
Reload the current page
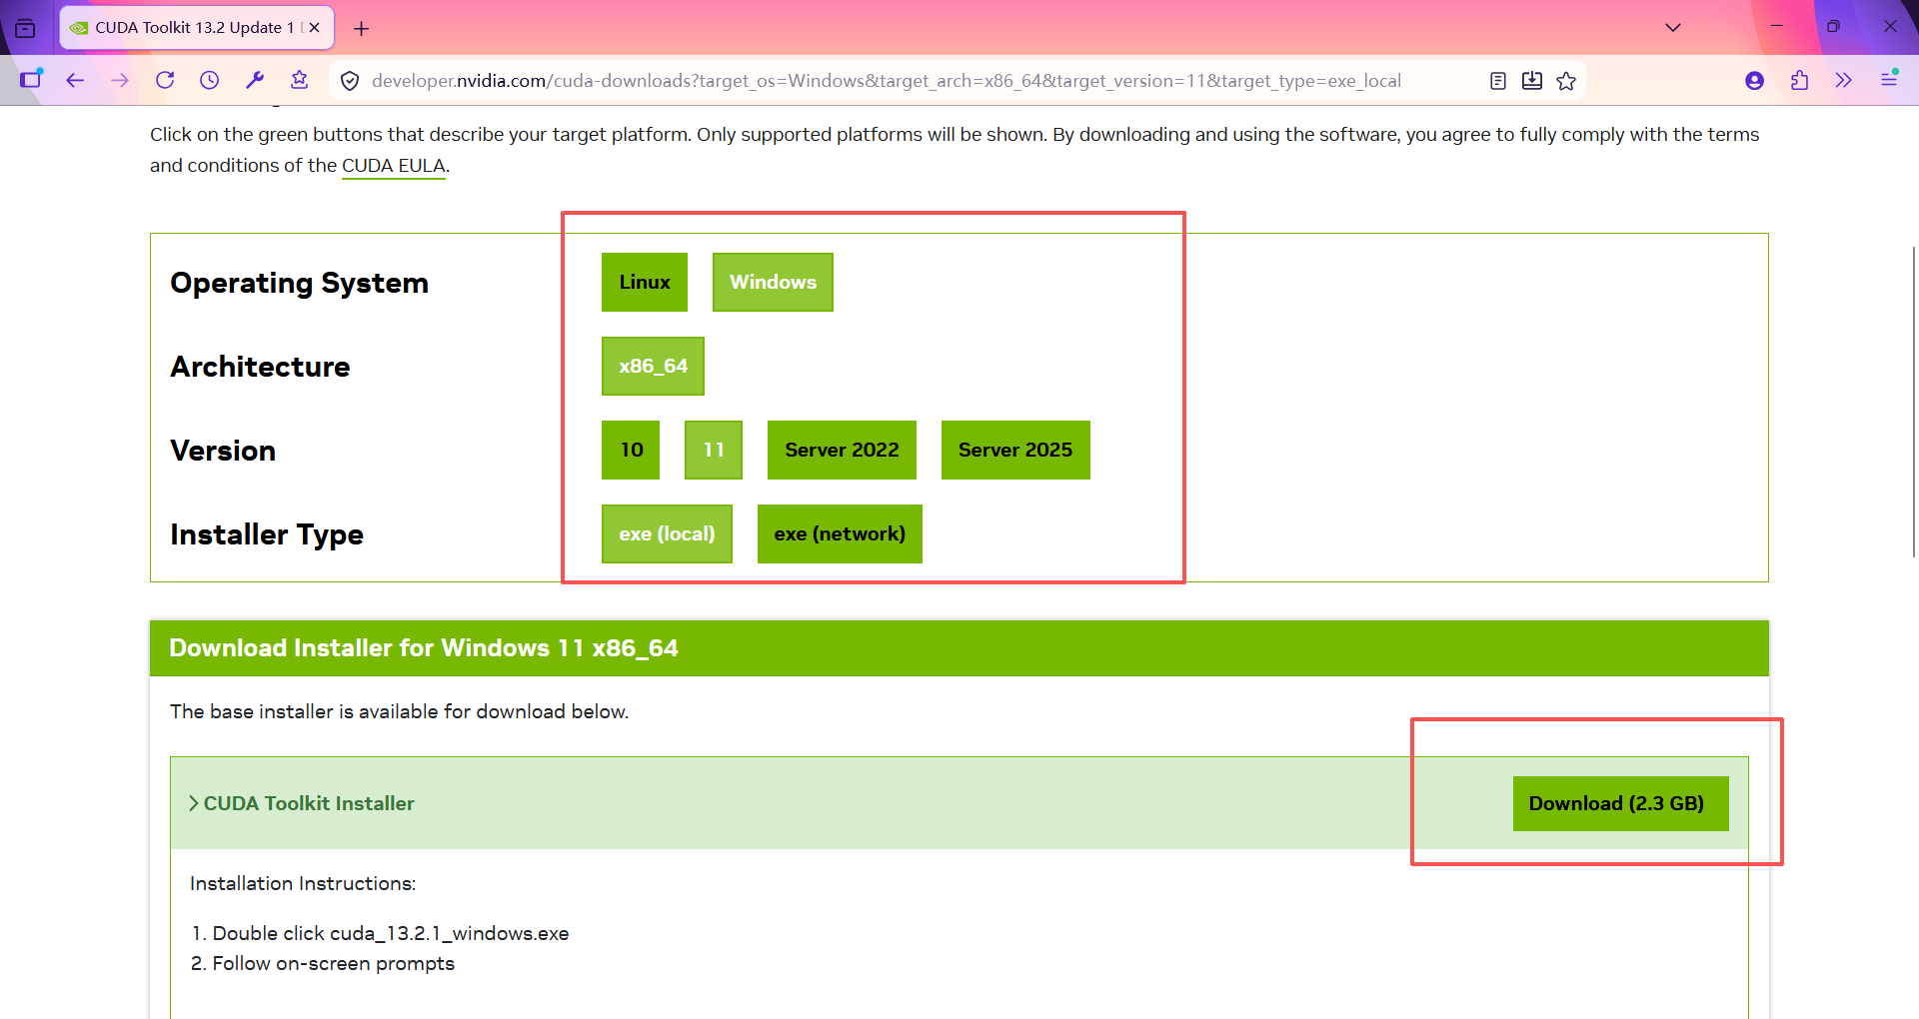(165, 80)
